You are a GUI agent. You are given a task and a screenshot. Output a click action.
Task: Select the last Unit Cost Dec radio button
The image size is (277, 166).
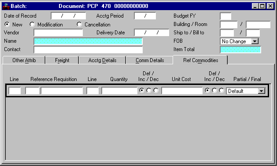click(x=222, y=90)
